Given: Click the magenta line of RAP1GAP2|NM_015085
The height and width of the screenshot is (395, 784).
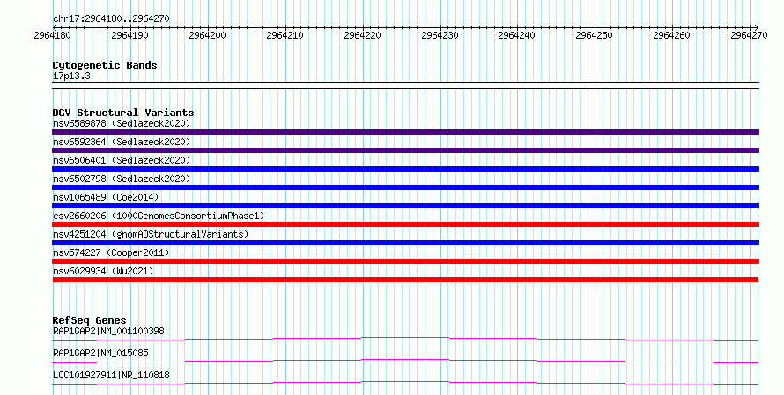Looking at the screenshot, I should 405,362.
